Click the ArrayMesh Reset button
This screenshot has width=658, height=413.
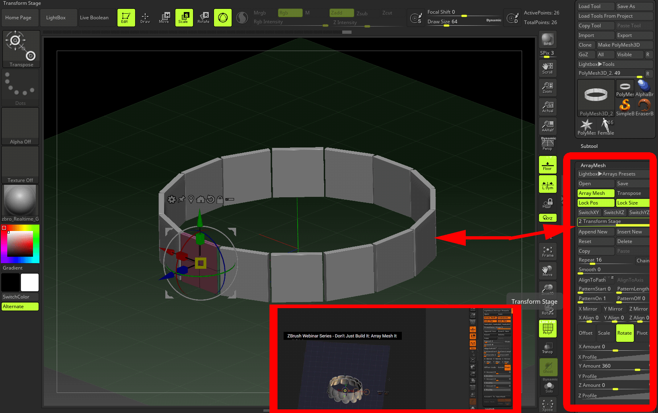pos(596,241)
